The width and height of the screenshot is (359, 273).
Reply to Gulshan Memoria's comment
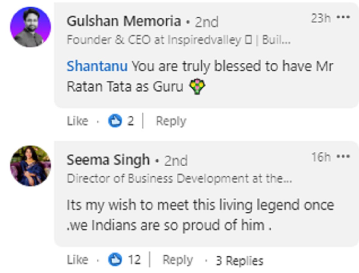[x=171, y=121]
